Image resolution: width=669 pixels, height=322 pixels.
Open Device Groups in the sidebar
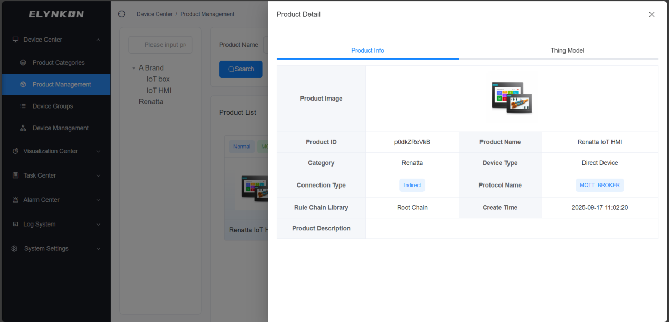tap(56, 106)
